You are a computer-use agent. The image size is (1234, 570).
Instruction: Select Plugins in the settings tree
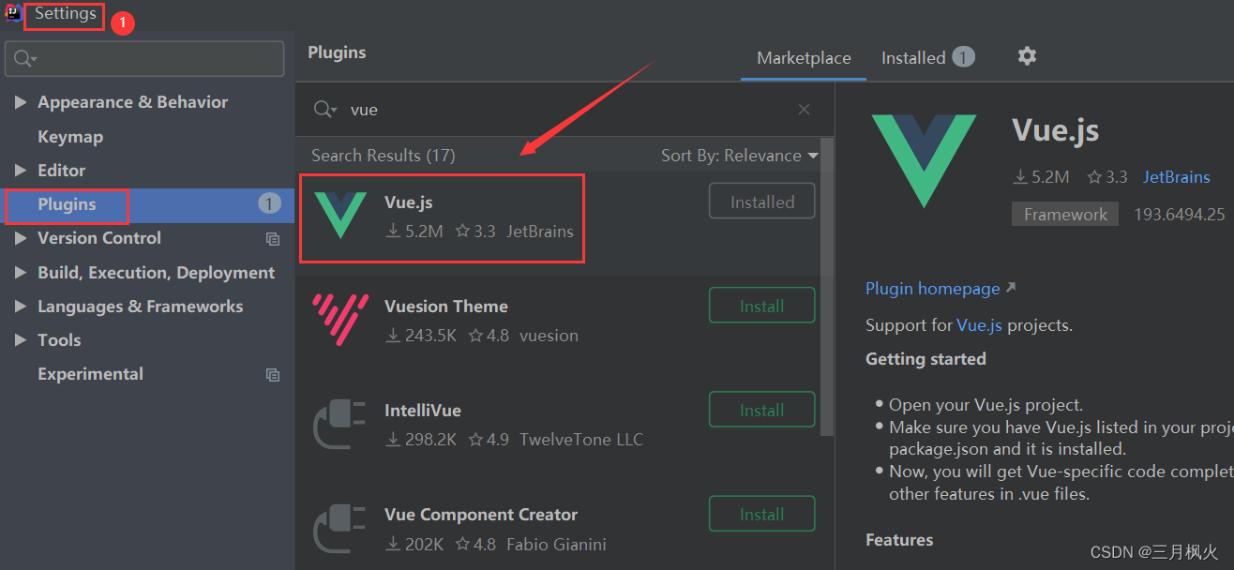tap(147, 204)
